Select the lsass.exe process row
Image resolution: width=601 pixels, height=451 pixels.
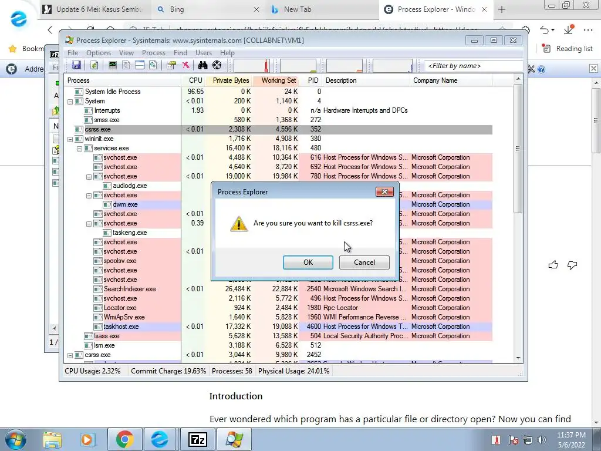[x=278, y=336]
